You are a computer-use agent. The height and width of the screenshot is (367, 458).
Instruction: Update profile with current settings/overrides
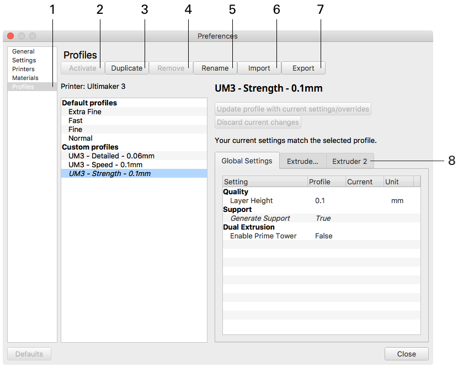(x=292, y=109)
